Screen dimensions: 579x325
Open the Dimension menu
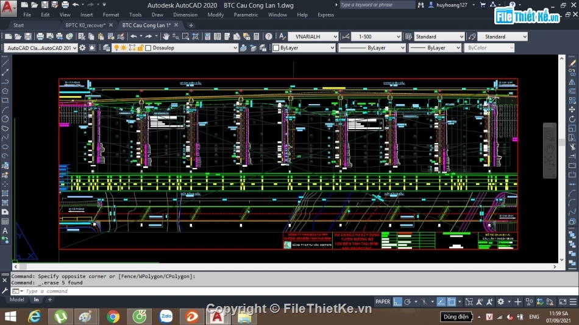click(185, 15)
